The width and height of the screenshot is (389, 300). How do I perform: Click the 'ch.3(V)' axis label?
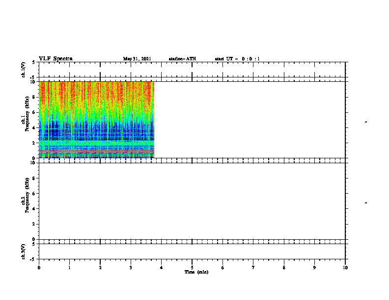(23, 251)
